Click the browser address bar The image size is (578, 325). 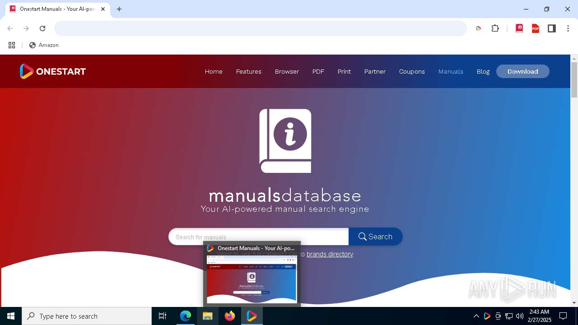pyautogui.click(x=261, y=28)
